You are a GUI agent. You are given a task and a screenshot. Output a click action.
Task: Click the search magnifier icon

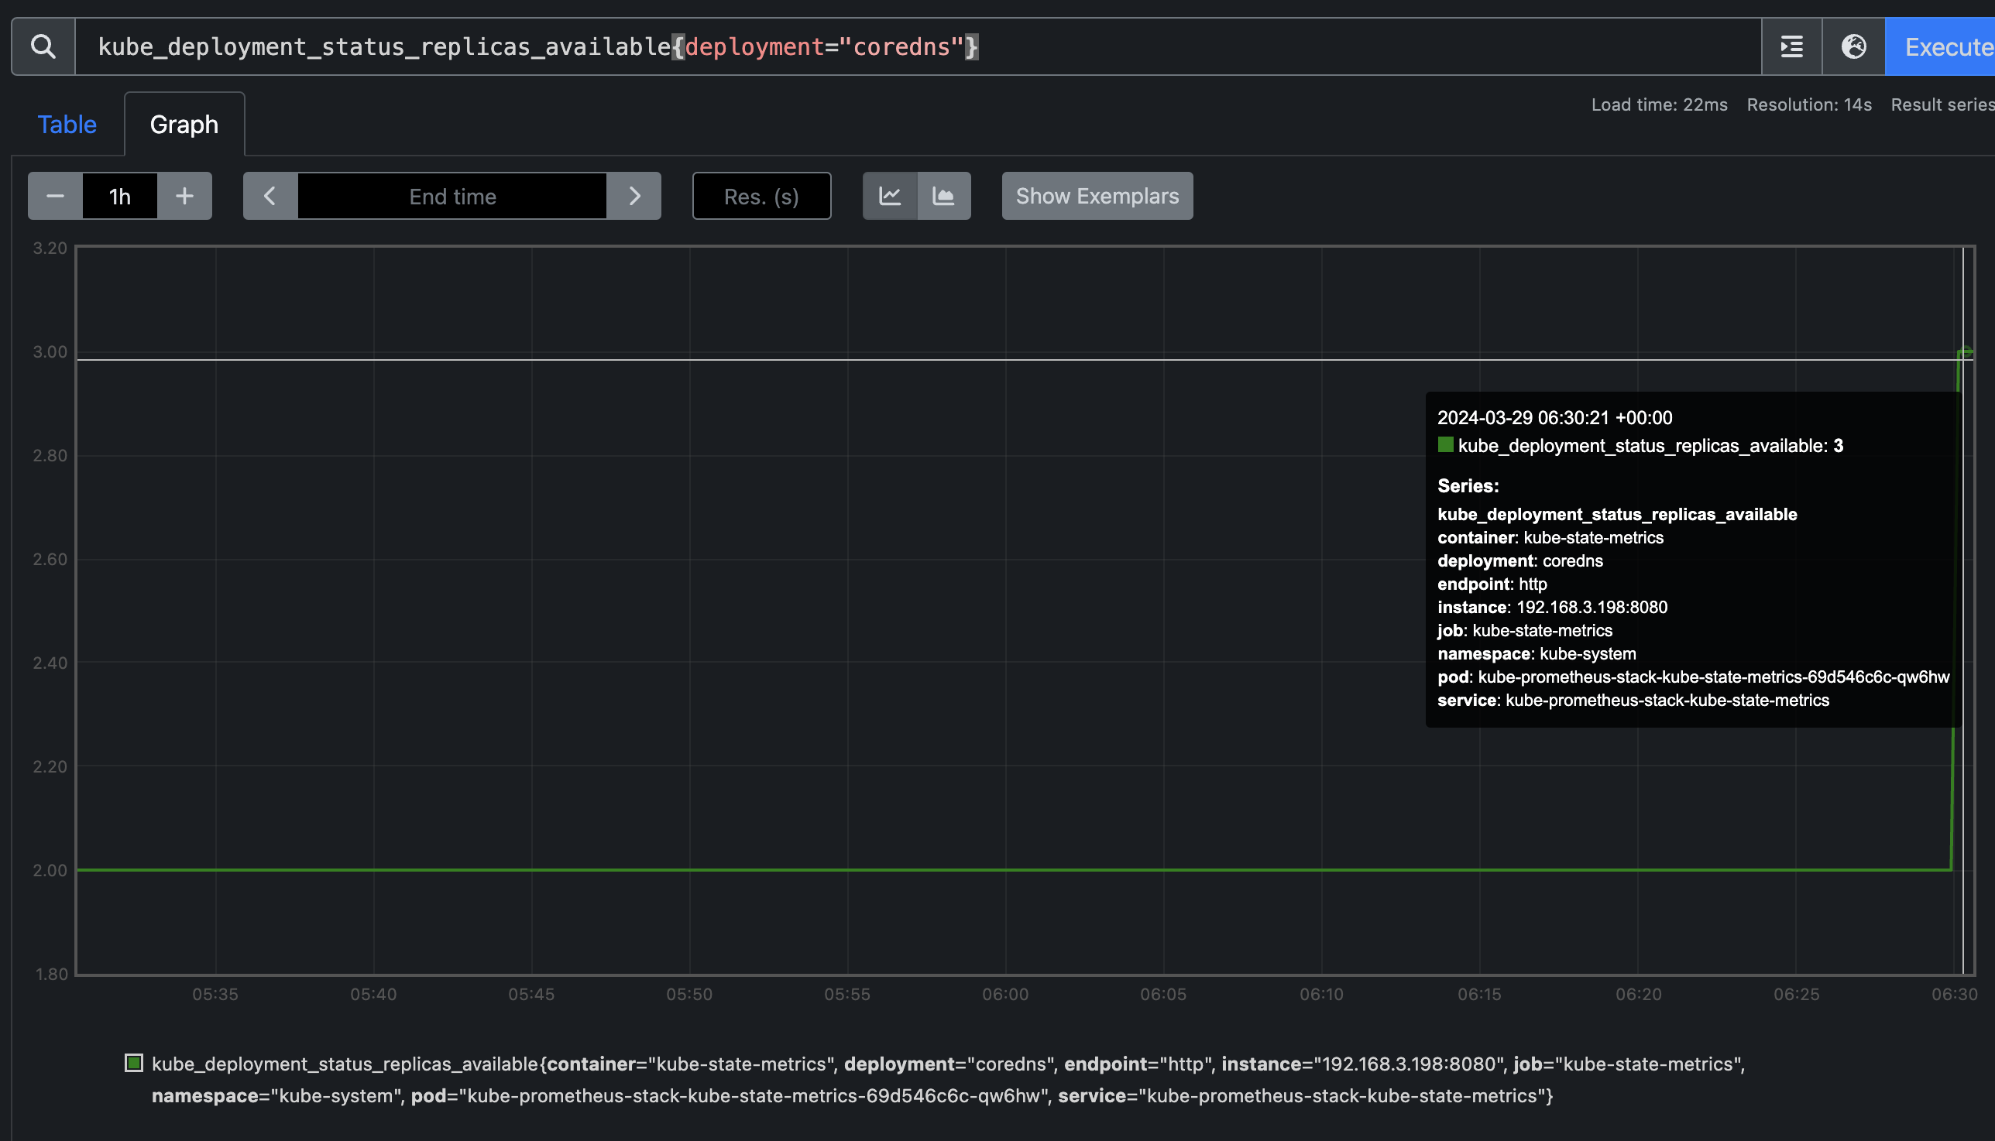coord(43,47)
